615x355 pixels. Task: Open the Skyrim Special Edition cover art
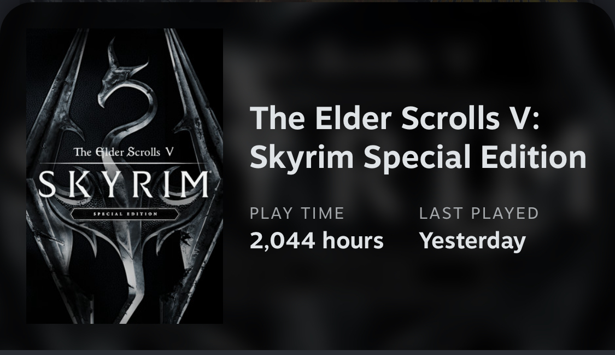coord(124,176)
